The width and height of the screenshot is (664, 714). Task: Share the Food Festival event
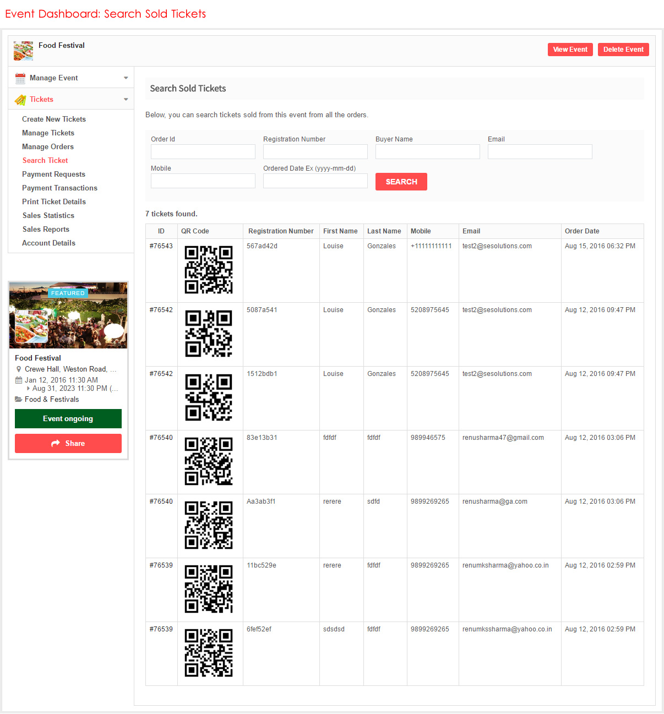click(68, 444)
